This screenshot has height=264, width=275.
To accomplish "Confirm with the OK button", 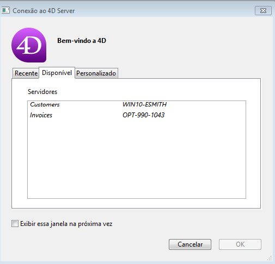I will [x=240, y=244].
